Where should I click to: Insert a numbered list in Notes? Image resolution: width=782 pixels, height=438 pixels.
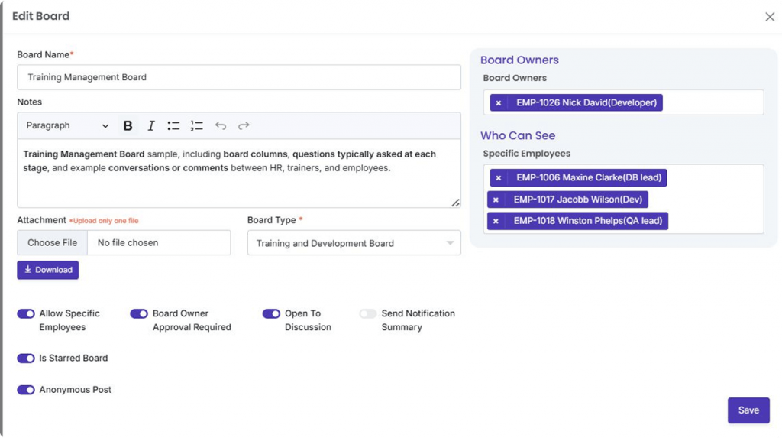197,126
